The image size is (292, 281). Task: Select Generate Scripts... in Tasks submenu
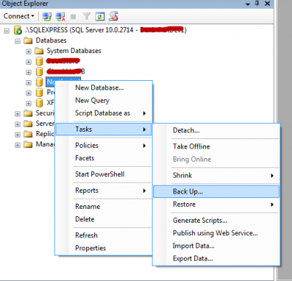pyautogui.click(x=216, y=221)
